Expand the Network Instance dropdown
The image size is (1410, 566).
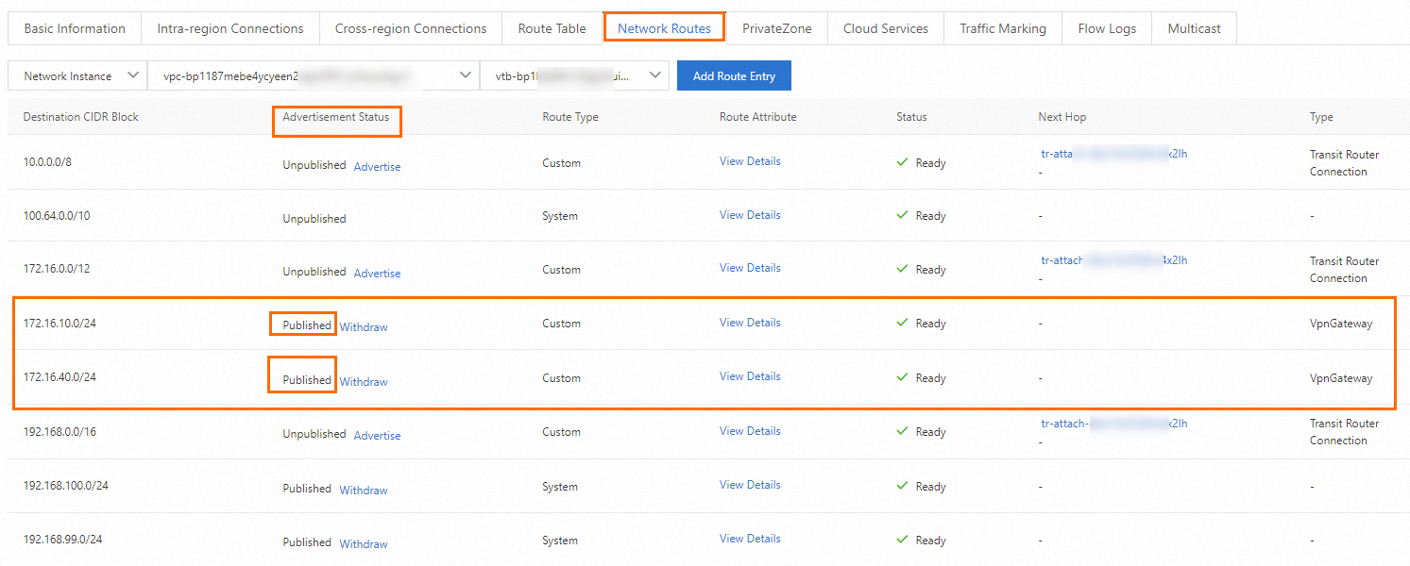click(77, 76)
